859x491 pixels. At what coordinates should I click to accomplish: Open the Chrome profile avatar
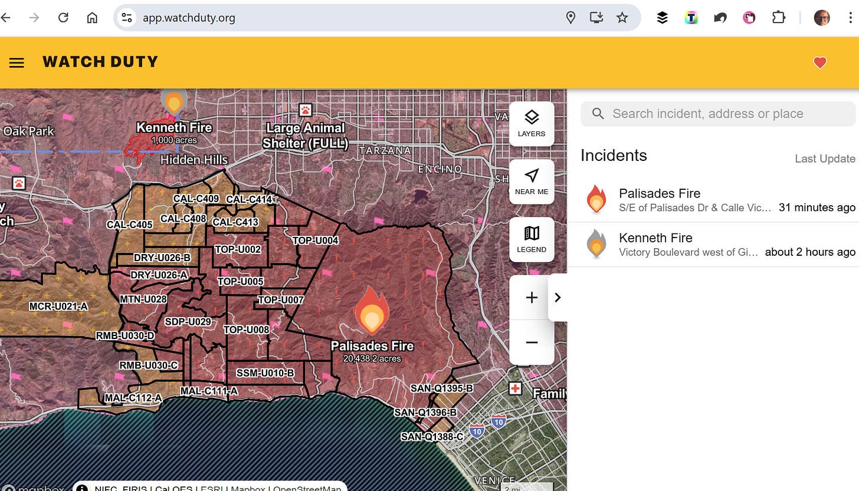coord(822,18)
